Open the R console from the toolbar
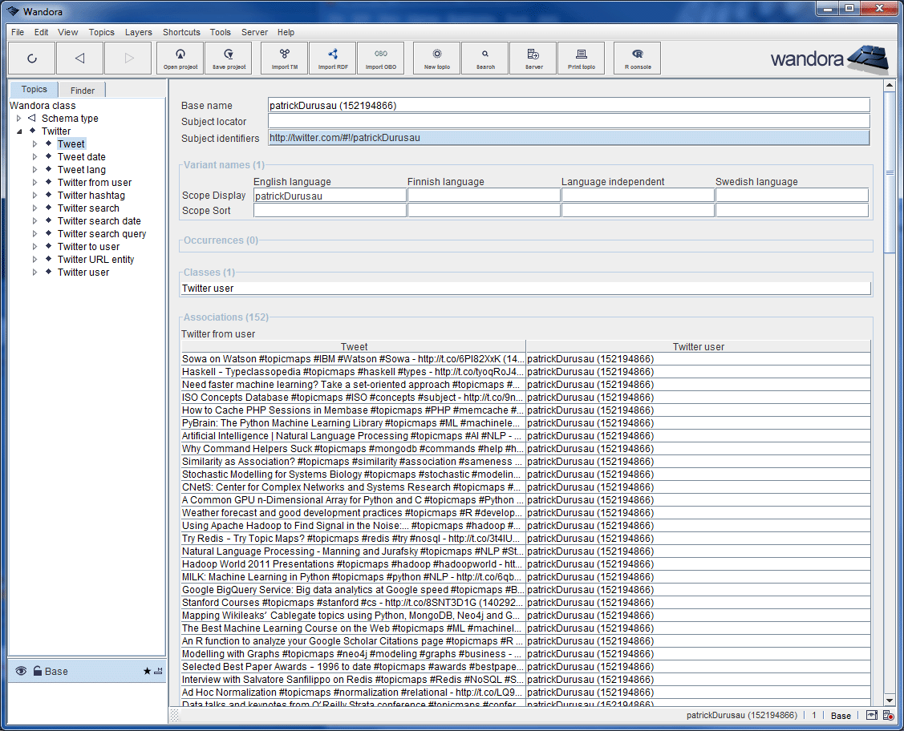Screen dimensions: 904x731 click(x=637, y=58)
